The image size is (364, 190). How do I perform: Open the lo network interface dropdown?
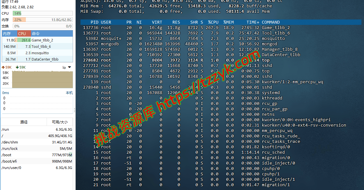coord(67,68)
